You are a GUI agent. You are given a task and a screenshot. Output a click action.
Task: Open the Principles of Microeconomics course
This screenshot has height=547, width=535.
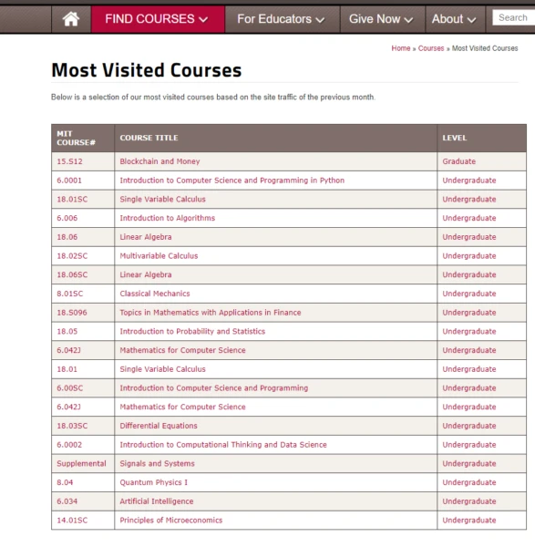click(x=171, y=521)
